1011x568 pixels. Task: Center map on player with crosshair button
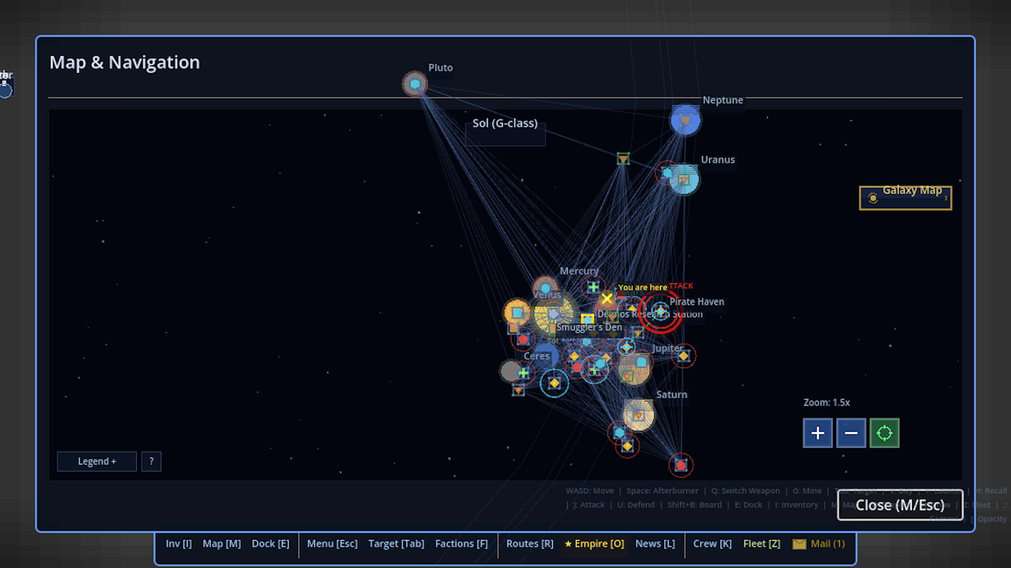pyautogui.click(x=885, y=433)
